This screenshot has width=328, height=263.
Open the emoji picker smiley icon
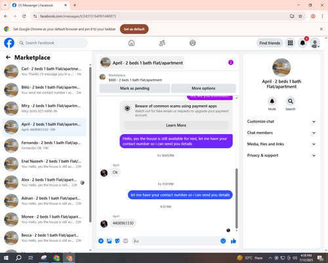click(x=223, y=241)
